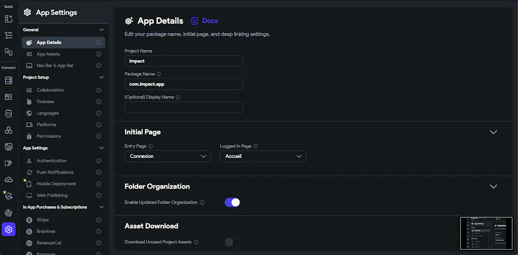Click the Package Name field com.impact.app
Screen dimensions: 518x255
tap(184, 84)
